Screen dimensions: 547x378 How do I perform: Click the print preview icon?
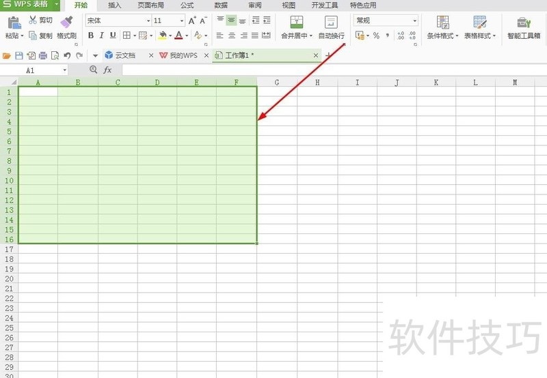pos(55,55)
